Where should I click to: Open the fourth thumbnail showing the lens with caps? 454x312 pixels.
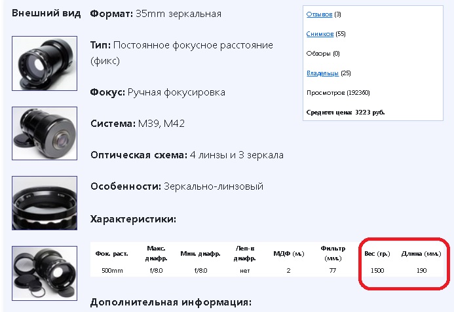(x=45, y=273)
